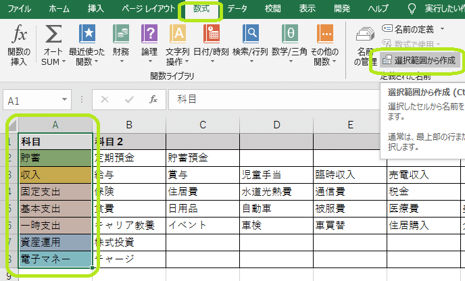
Task: Open the Text (文字列操作) functions list
Action: 177,45
